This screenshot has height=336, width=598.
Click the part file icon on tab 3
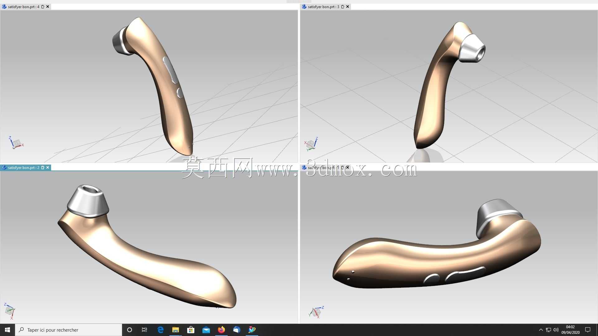coord(304,7)
